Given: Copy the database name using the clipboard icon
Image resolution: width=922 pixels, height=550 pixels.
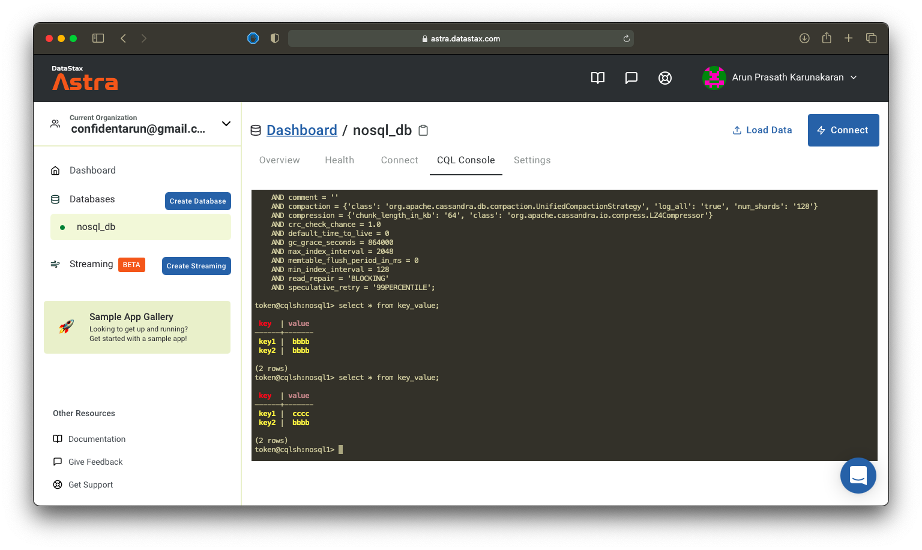Looking at the screenshot, I should tap(423, 130).
